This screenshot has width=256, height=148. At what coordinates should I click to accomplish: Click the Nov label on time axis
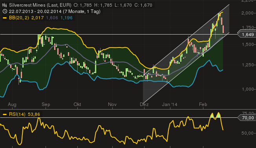point(112,104)
